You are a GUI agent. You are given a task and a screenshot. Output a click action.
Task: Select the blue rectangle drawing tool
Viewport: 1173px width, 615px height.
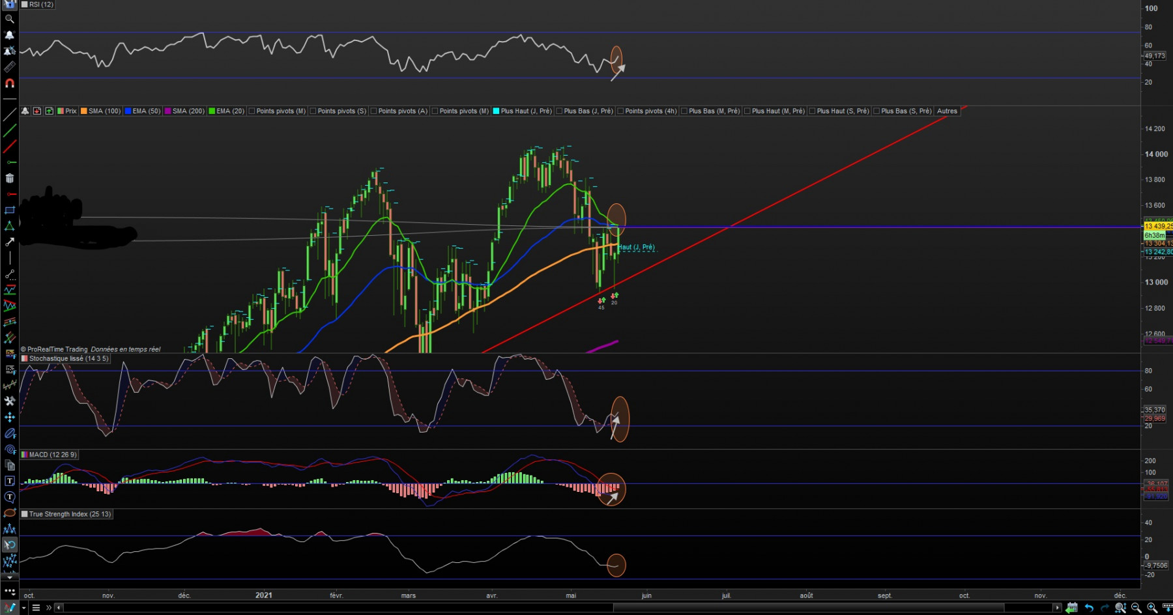(x=9, y=210)
